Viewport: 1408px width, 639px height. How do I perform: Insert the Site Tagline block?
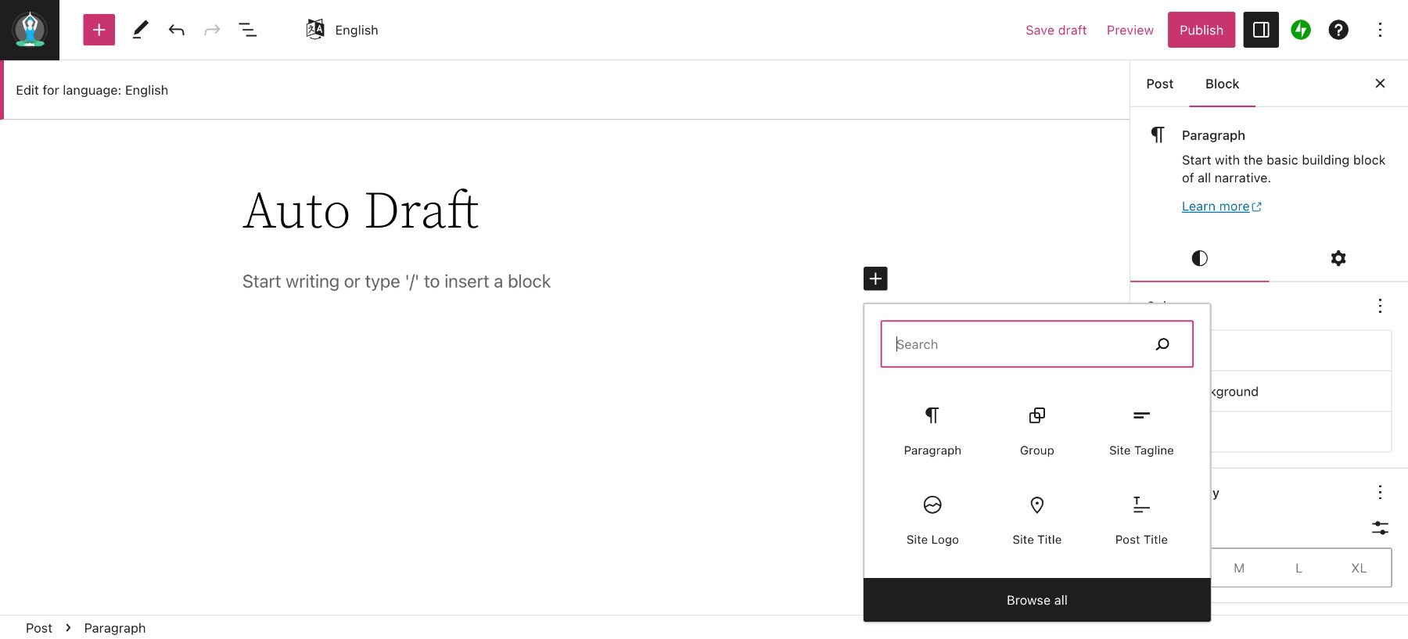(x=1140, y=429)
